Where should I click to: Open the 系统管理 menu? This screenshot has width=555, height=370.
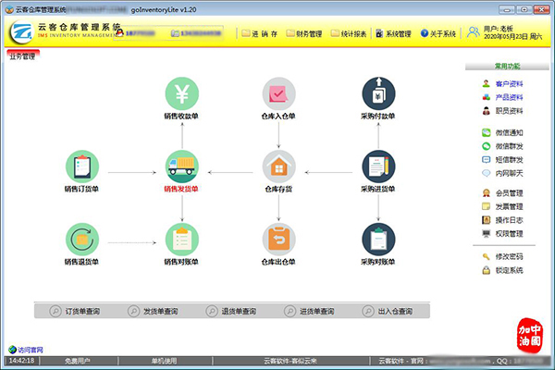coord(394,33)
